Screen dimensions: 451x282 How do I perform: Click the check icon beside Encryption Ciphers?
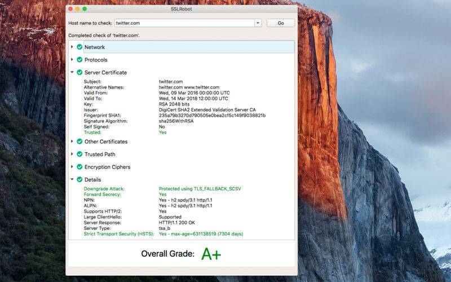[79, 166]
